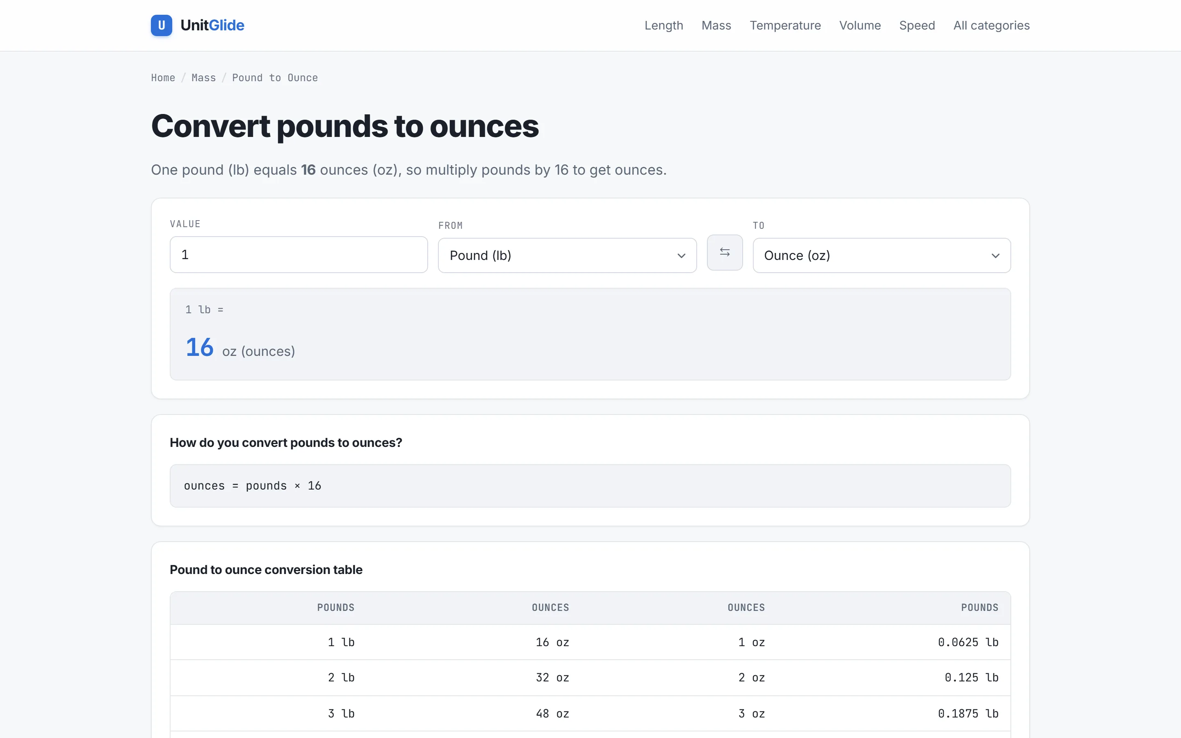Click the '32 oz' table cell
This screenshot has width=1181, height=738.
(552, 677)
